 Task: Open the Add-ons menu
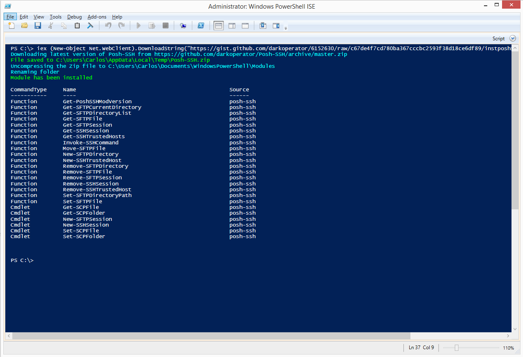point(97,17)
